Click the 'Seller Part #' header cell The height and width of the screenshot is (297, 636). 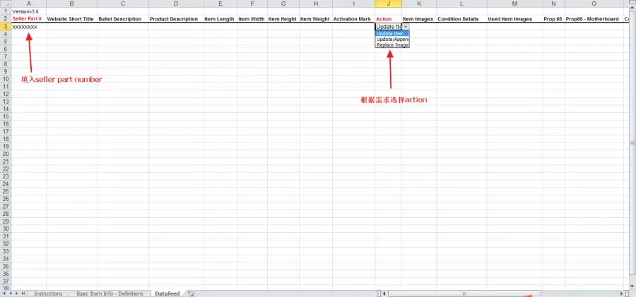tap(29, 19)
